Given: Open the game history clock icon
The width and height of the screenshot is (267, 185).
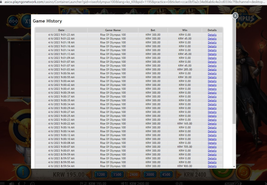Looking at the screenshot, I should click(x=32, y=183).
